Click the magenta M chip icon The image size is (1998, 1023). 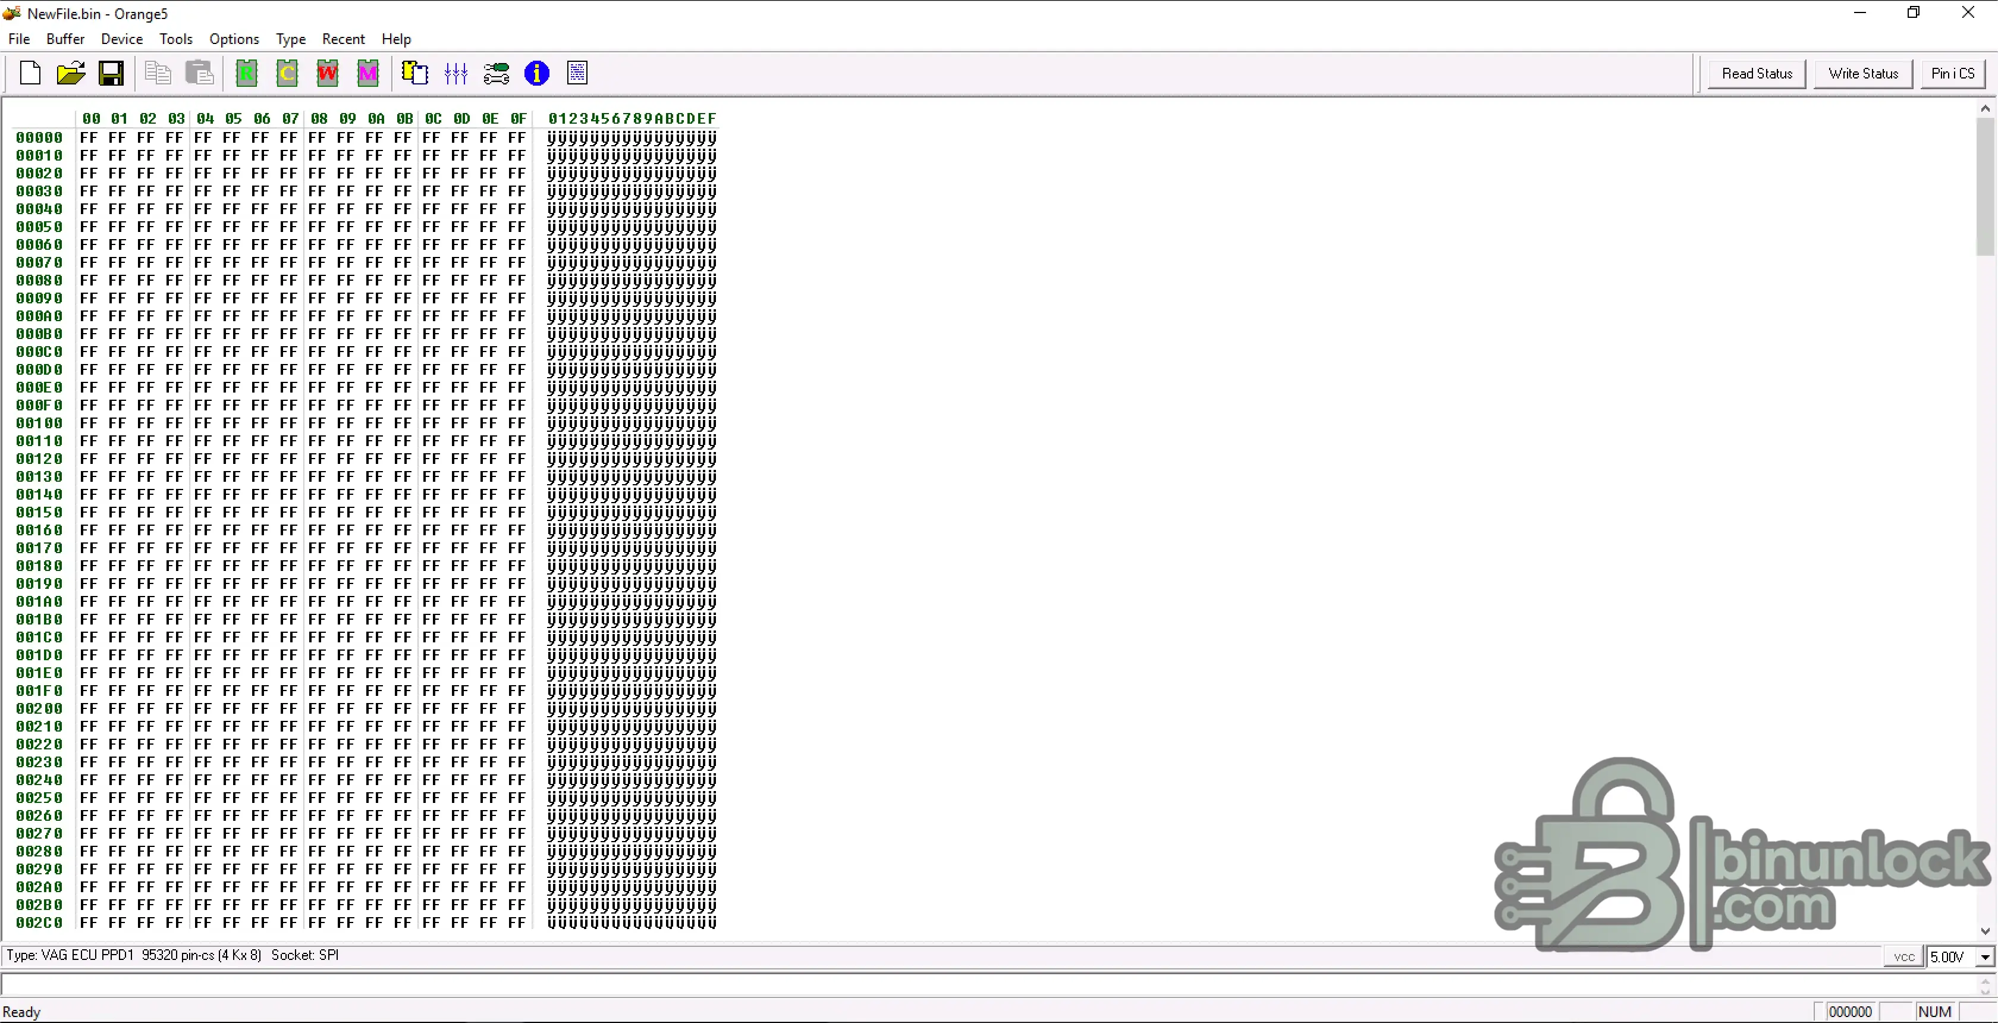367,73
